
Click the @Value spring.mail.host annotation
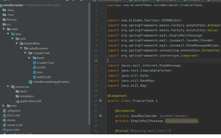143,131
